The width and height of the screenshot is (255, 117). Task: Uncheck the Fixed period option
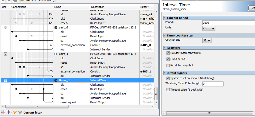coord(168,59)
